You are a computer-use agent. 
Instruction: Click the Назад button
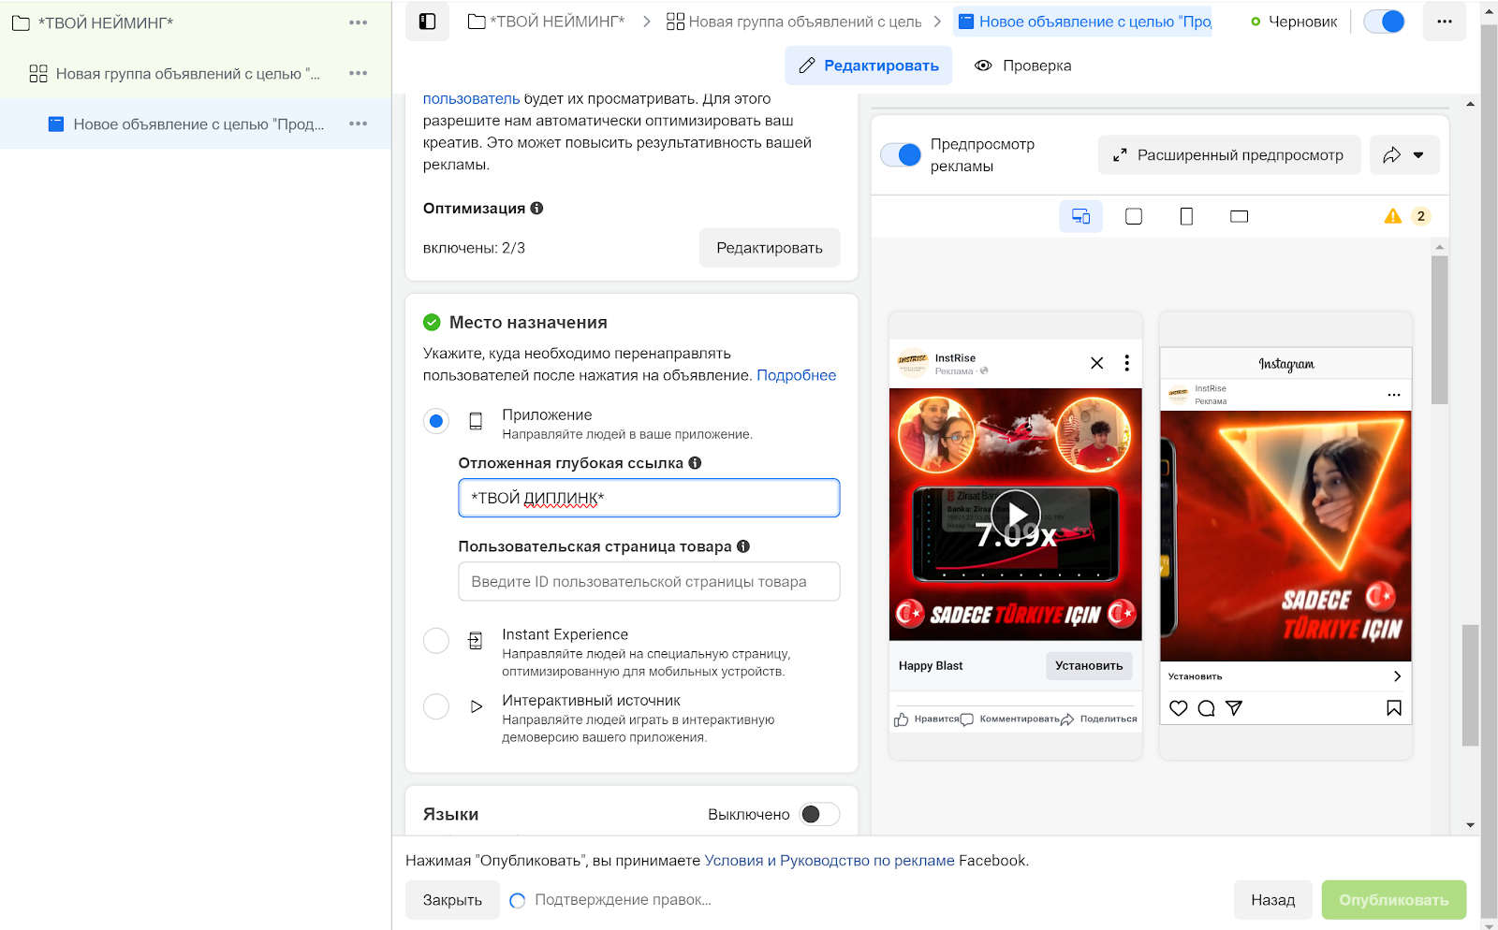(1273, 900)
